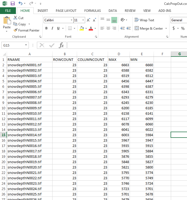Toggle Italic formatting
The height and width of the screenshot is (200, 187).
click(x=52, y=28)
